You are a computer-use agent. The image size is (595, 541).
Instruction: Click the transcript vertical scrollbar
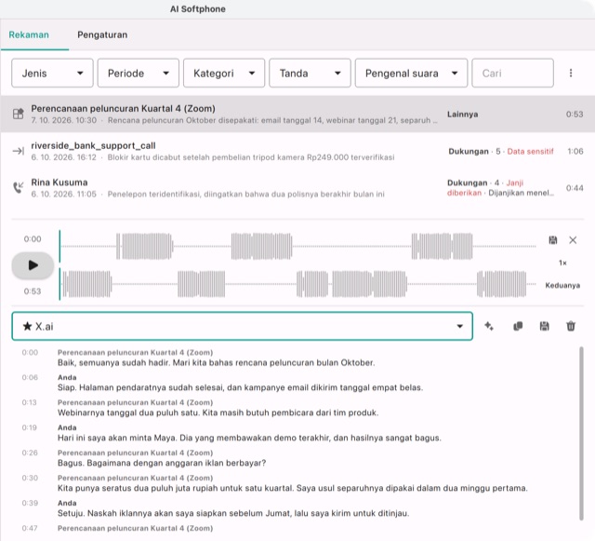[581, 433]
